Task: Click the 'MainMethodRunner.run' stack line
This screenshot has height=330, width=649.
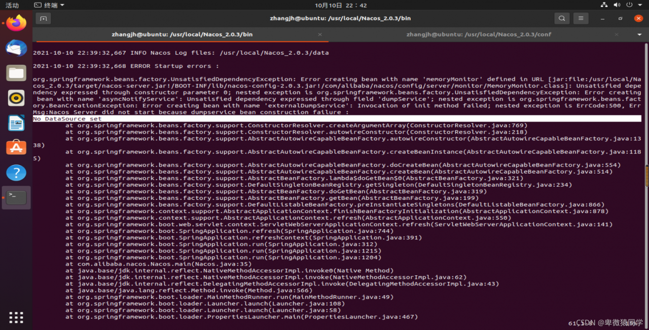Action: pyautogui.click(x=229, y=297)
